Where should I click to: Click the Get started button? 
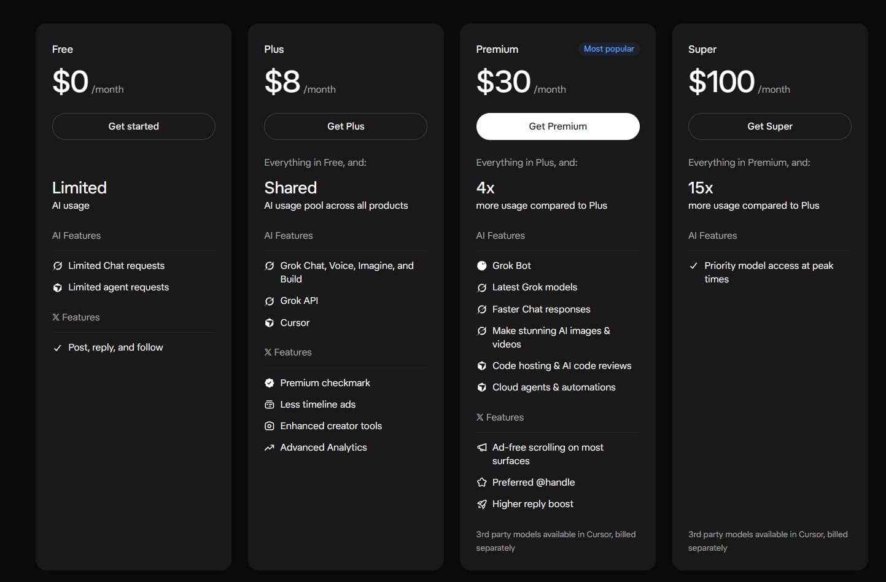click(x=134, y=126)
